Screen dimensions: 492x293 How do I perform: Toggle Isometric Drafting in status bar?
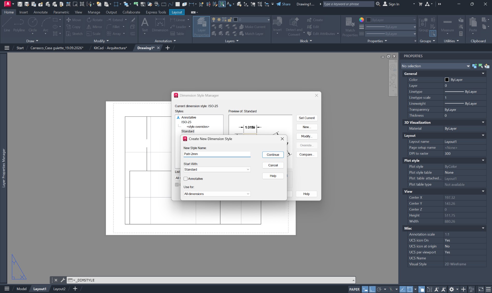click(391, 289)
